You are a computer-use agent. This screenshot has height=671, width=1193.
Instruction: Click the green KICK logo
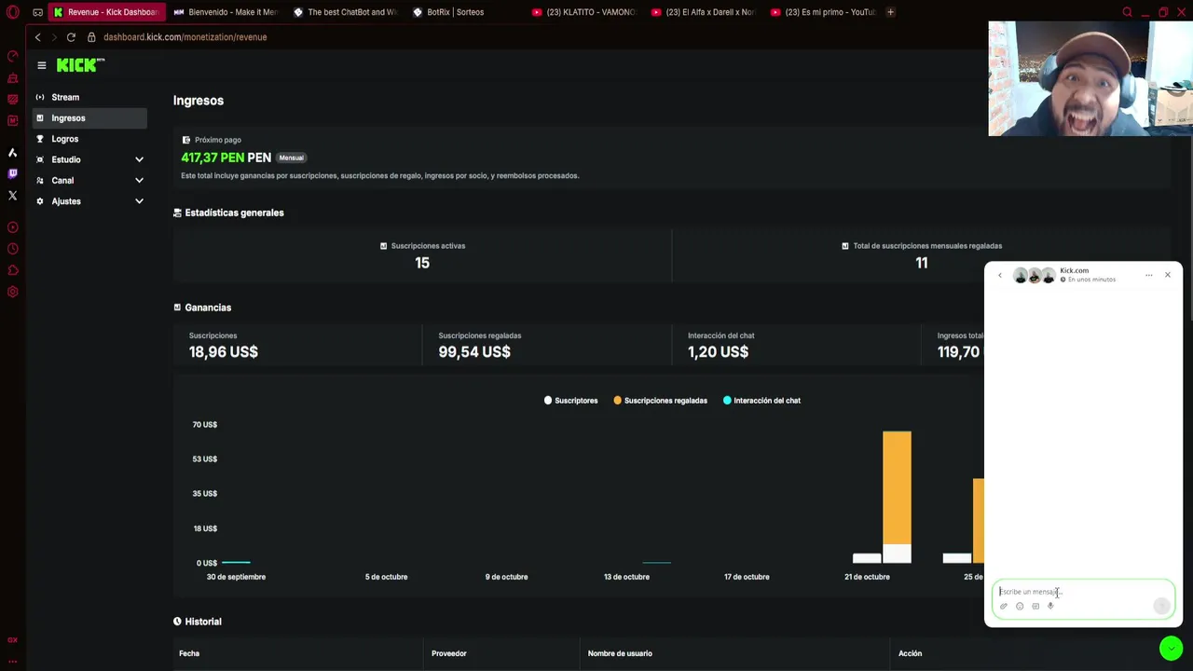(x=80, y=65)
